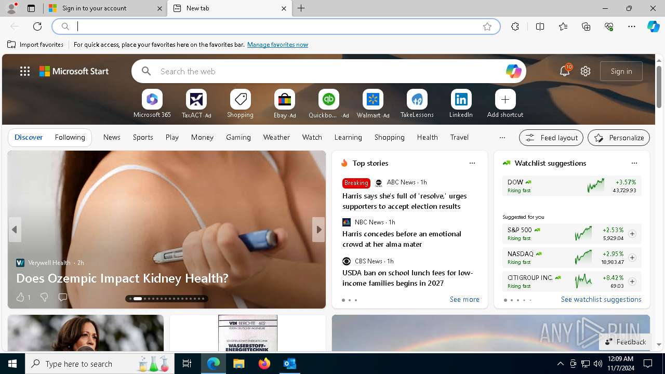Open Top stories card options menu
The height and width of the screenshot is (374, 665).
[x=472, y=163]
